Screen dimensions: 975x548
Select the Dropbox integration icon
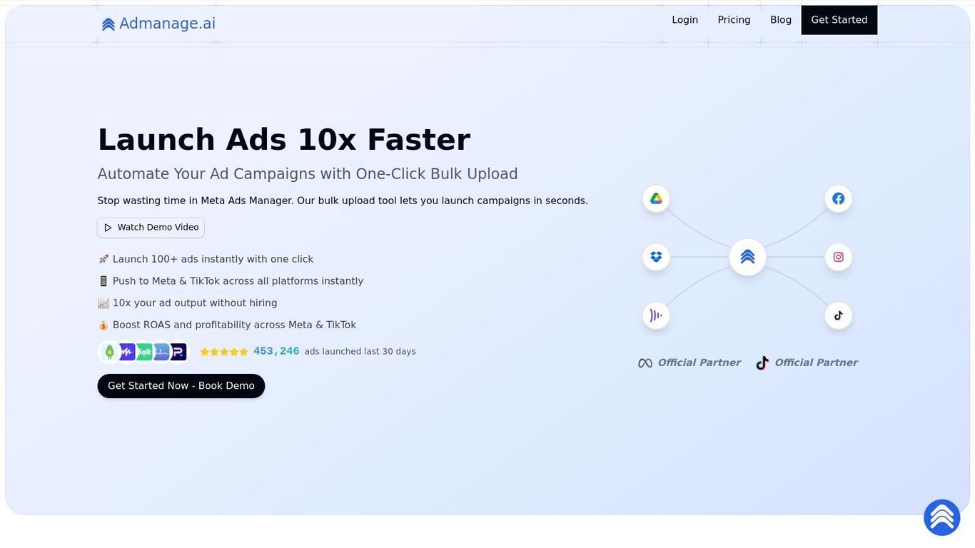point(656,257)
